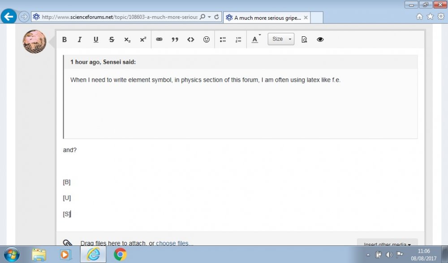Toggle italic formatting in editor toolbar
The height and width of the screenshot is (263, 448).
point(80,39)
